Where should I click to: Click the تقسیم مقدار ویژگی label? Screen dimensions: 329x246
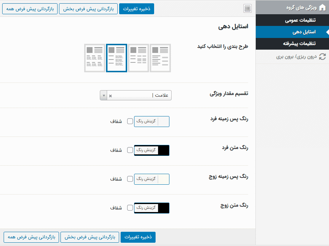tap(229, 94)
